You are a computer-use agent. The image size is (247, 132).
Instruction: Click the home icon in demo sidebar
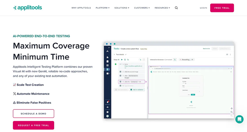[x=107, y=57]
